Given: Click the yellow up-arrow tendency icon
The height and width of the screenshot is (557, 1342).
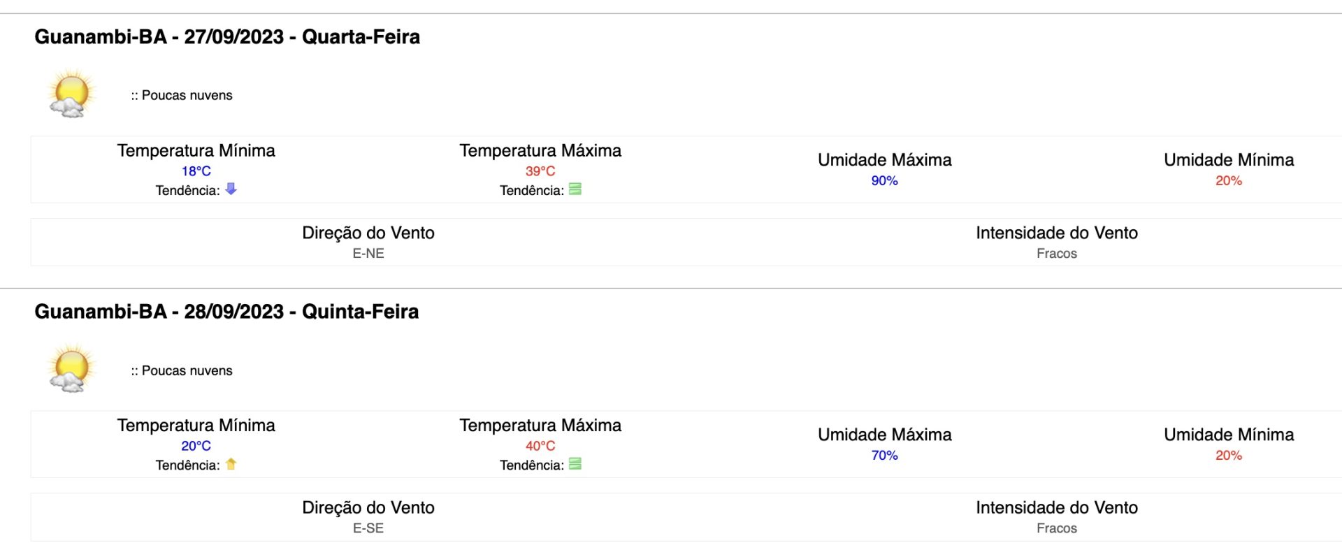Looking at the screenshot, I should (x=231, y=463).
